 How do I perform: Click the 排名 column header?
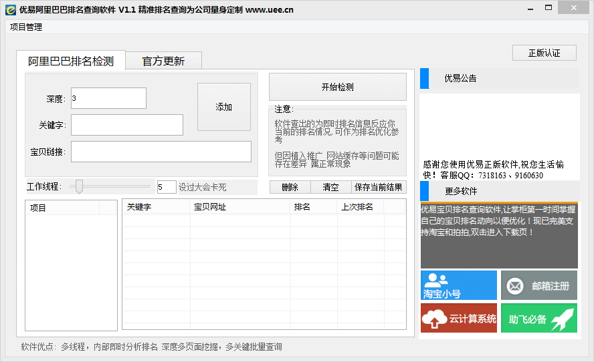(x=313, y=207)
